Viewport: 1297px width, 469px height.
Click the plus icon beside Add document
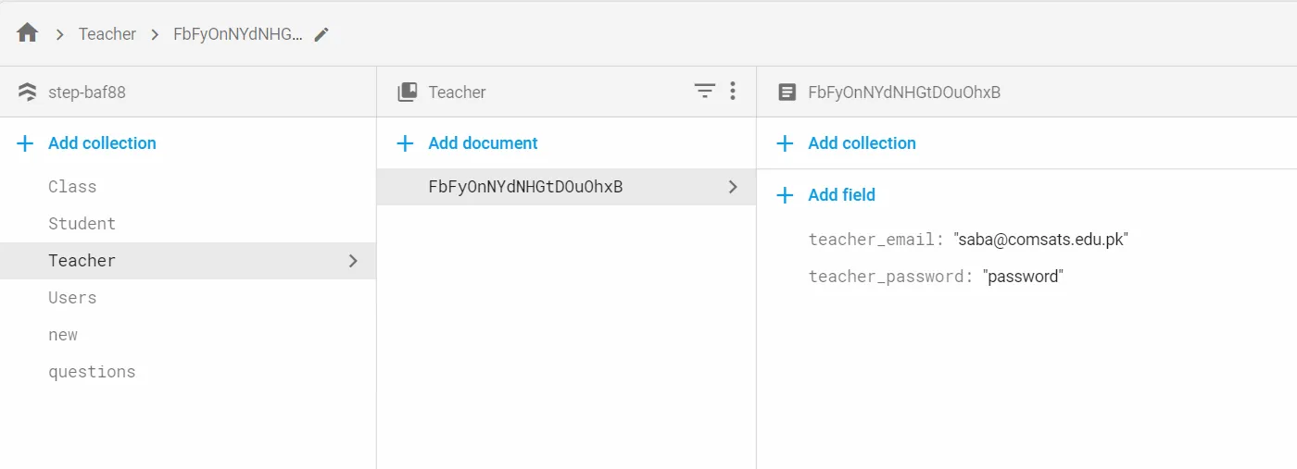point(405,143)
